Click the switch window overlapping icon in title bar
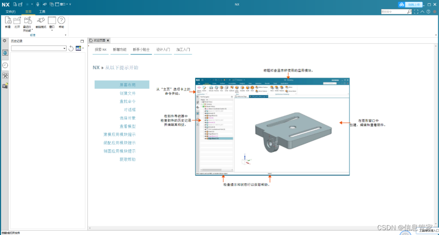 52,4
